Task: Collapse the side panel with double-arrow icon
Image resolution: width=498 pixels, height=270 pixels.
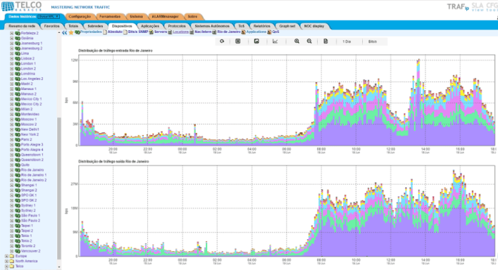Action: [65, 32]
